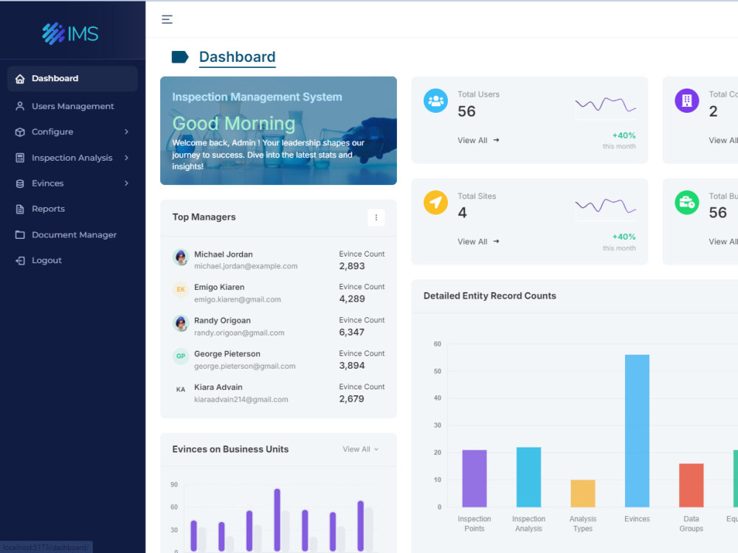The height and width of the screenshot is (553, 738).
Task: Select Configure menu item
Action: coord(72,132)
